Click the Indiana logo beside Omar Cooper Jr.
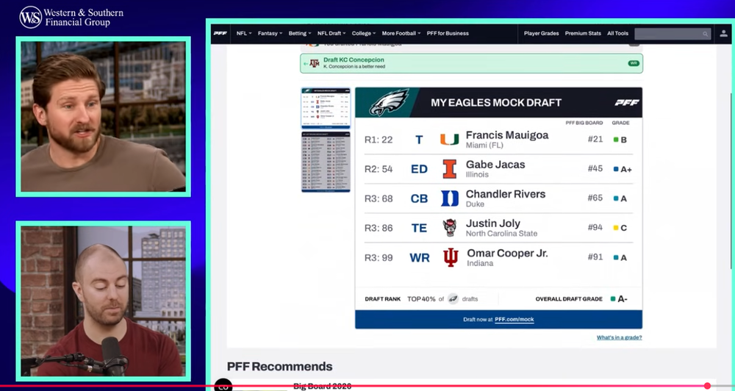Viewport: 735px width, 391px height. [x=449, y=257]
